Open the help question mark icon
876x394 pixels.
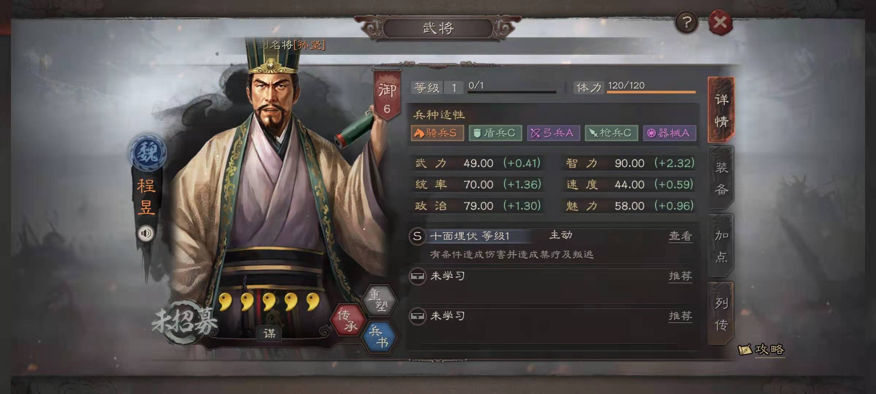(687, 23)
